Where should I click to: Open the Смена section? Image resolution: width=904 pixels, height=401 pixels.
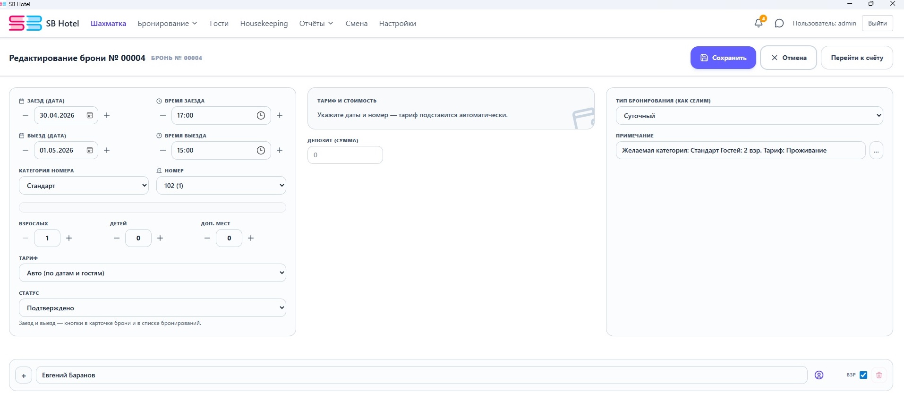[357, 23]
